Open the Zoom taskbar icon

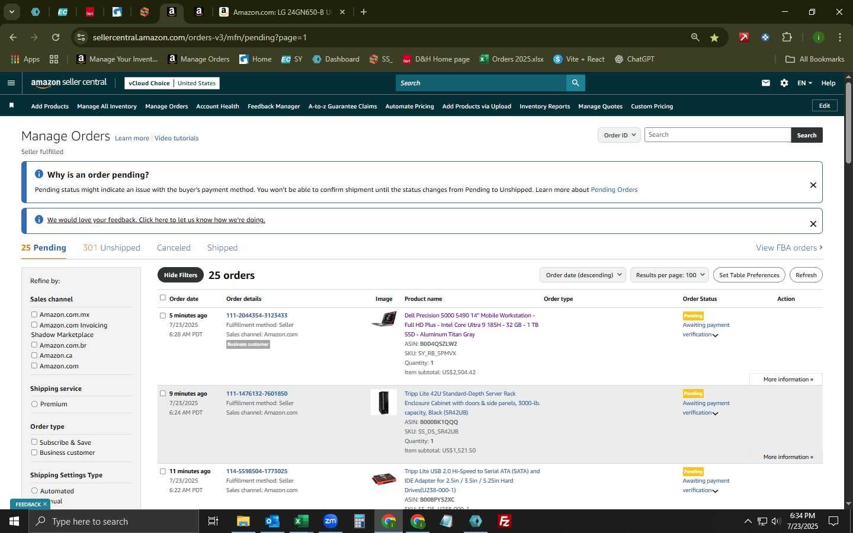(331, 521)
